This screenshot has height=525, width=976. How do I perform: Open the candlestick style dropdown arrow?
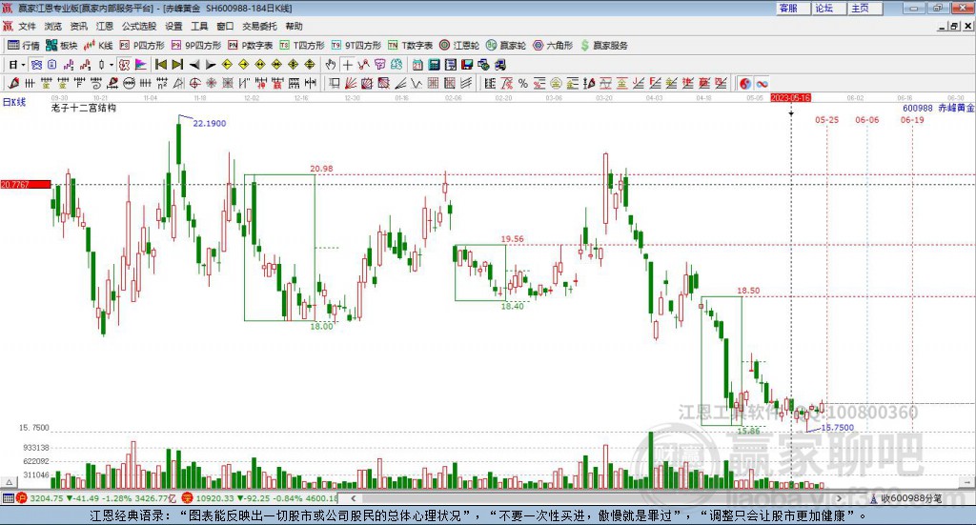point(112,65)
